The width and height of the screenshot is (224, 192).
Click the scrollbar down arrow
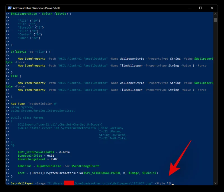(215, 183)
